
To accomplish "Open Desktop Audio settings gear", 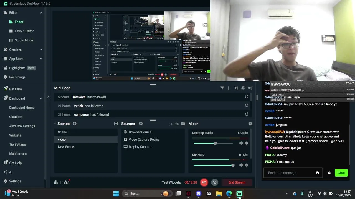I will (247, 143).
